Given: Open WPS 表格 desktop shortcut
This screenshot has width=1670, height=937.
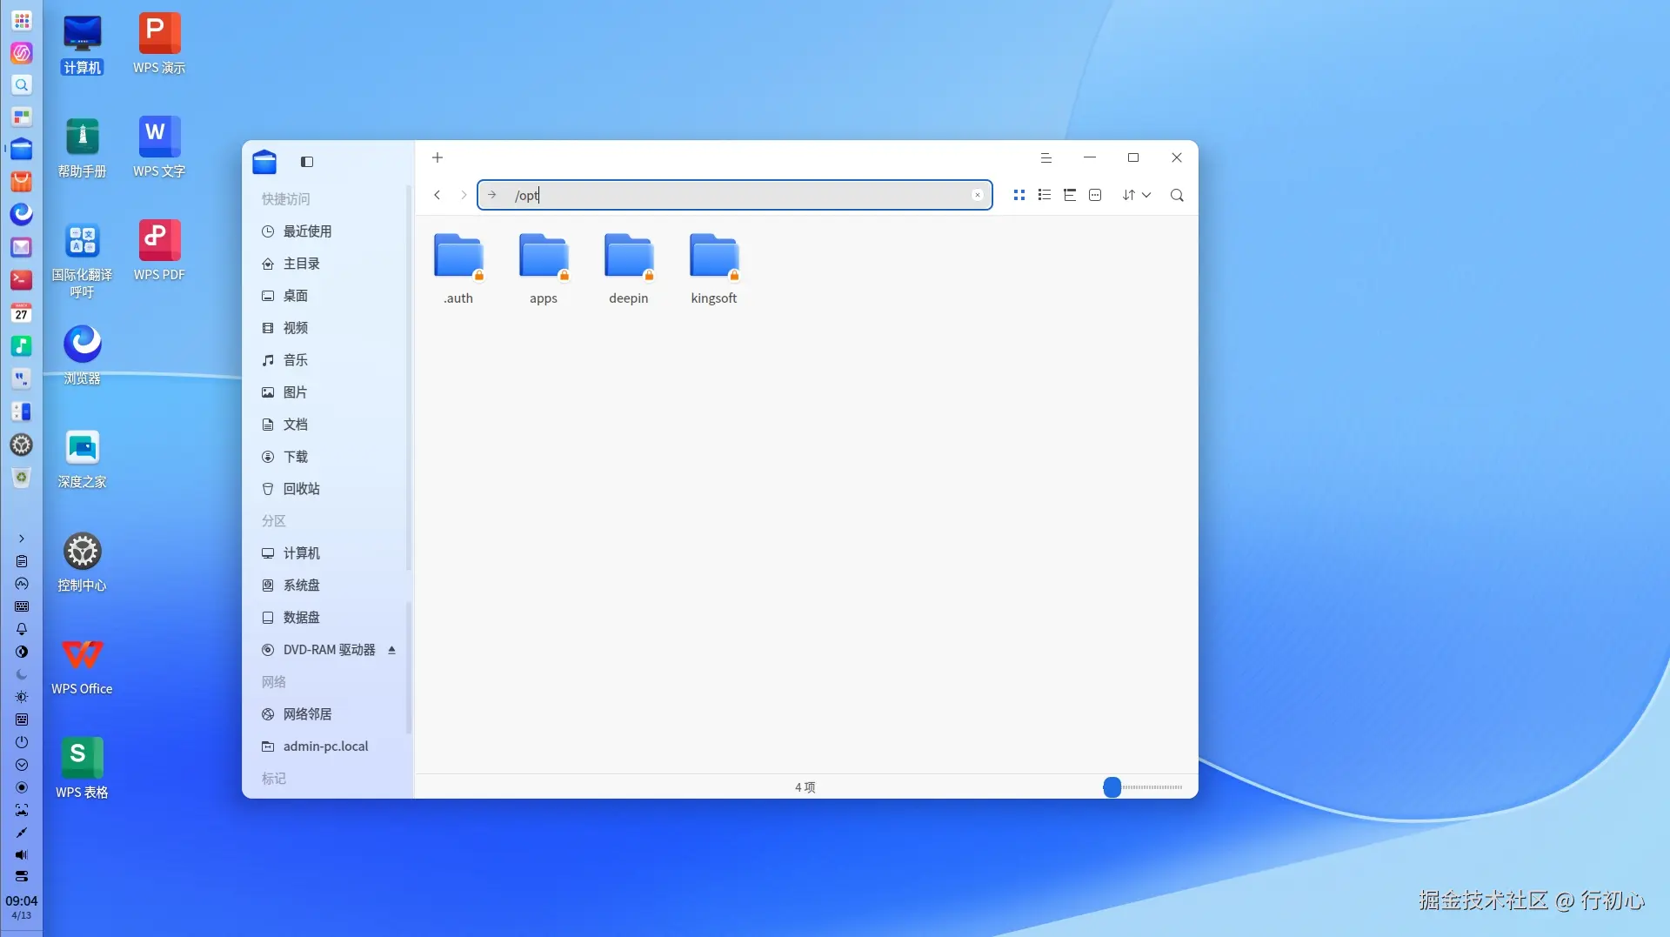Looking at the screenshot, I should [83, 769].
